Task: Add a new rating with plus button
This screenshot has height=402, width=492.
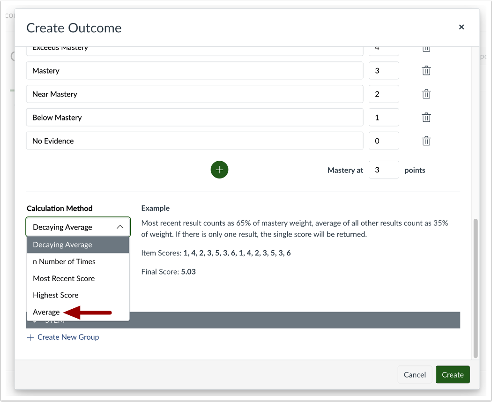Action: (x=219, y=170)
